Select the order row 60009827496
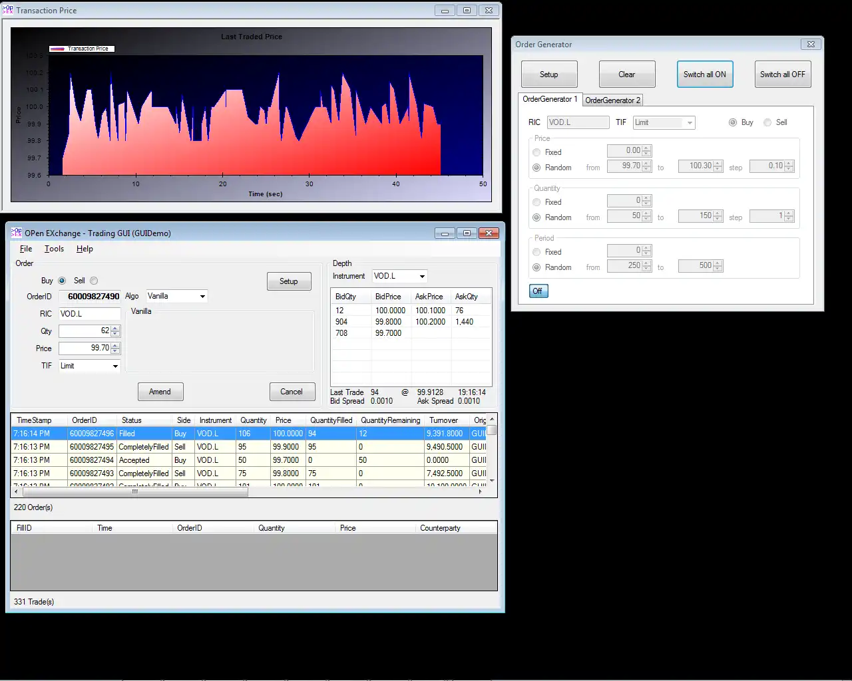Image resolution: width=852 pixels, height=681 pixels. [x=249, y=434]
